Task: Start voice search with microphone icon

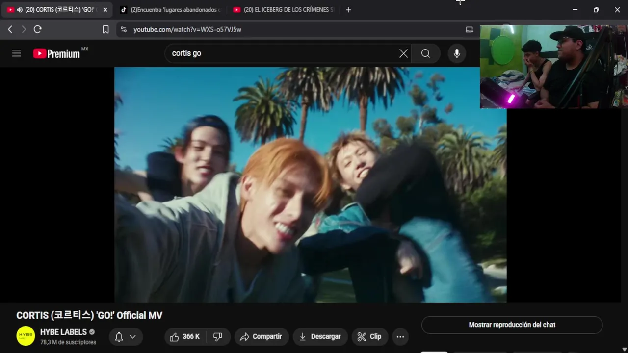Action: (457, 53)
